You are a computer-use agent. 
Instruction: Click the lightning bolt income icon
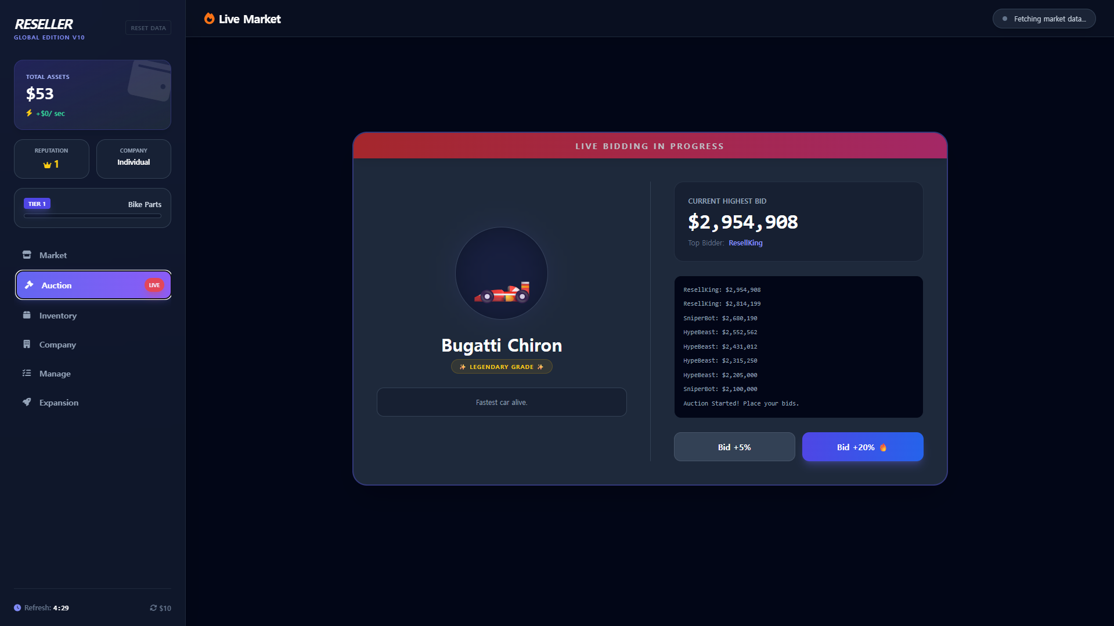29,113
